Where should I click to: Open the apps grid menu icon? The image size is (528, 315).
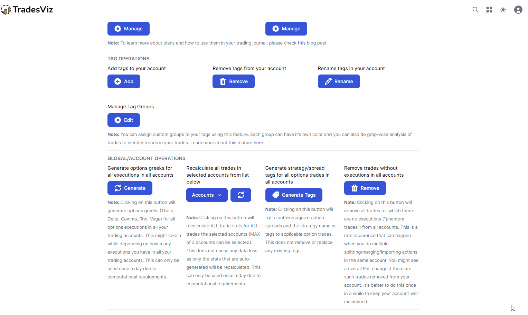tap(489, 10)
